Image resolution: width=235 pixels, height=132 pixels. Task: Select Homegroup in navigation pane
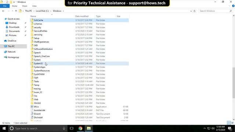pos(13,57)
